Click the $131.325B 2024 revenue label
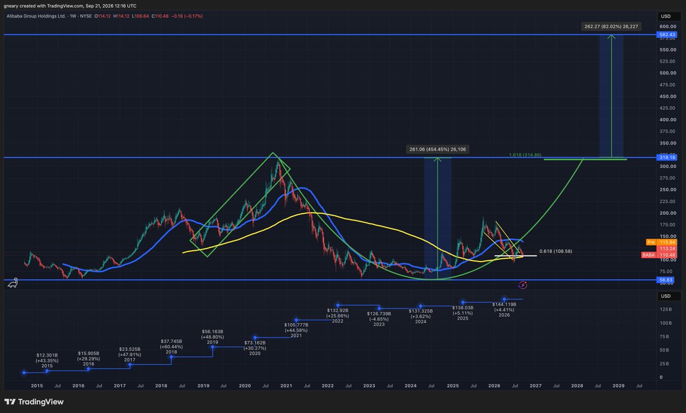The width and height of the screenshot is (686, 413). (x=421, y=315)
